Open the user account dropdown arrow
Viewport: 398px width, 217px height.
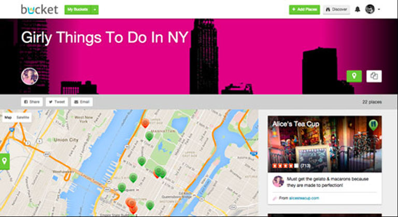tap(379, 9)
